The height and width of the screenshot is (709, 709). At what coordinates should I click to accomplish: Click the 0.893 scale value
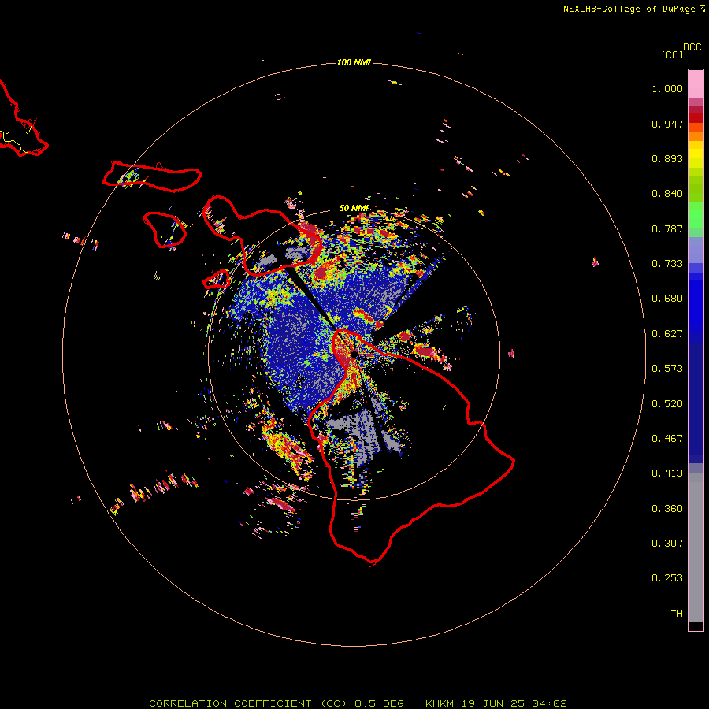click(x=667, y=158)
